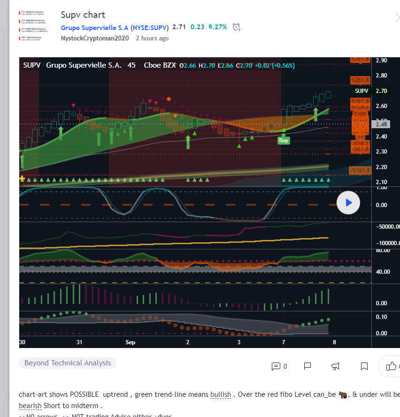
Task: Click the orange dot marker above candles
Action: point(169,99)
